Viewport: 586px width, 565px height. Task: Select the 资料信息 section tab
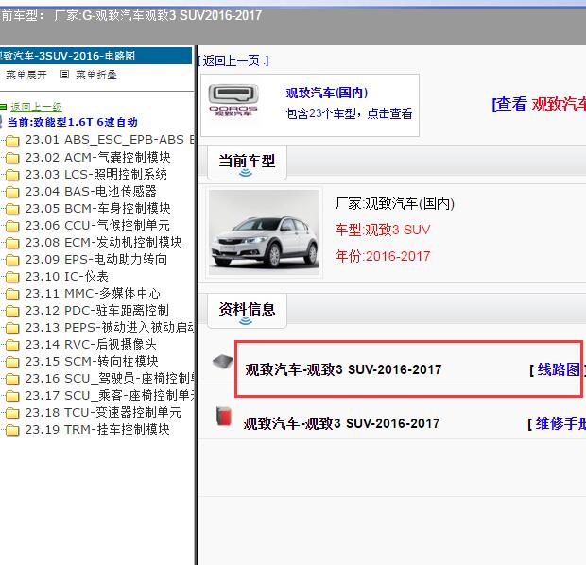point(247,311)
